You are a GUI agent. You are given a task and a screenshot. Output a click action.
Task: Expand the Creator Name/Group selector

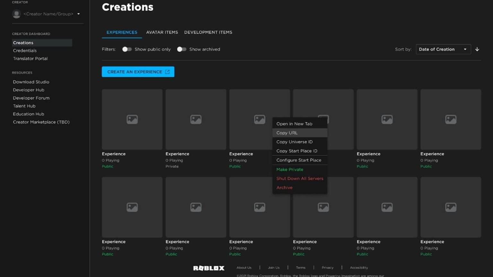(x=78, y=14)
